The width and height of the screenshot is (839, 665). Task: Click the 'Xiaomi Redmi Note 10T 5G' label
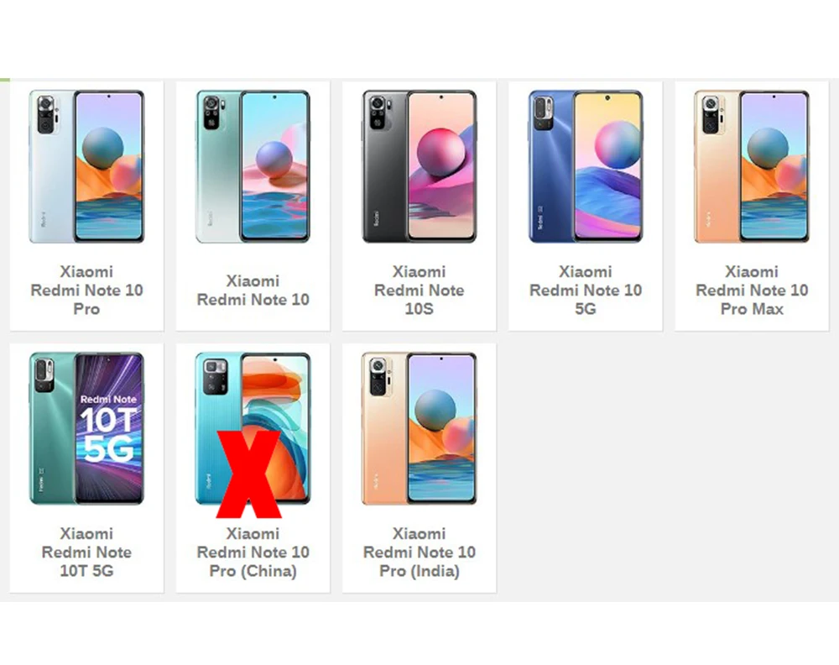86,552
